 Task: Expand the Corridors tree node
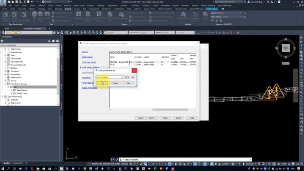pos(5,71)
